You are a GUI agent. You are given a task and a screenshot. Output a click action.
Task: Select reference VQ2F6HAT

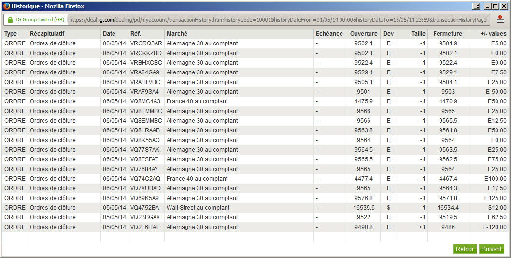coord(145,227)
